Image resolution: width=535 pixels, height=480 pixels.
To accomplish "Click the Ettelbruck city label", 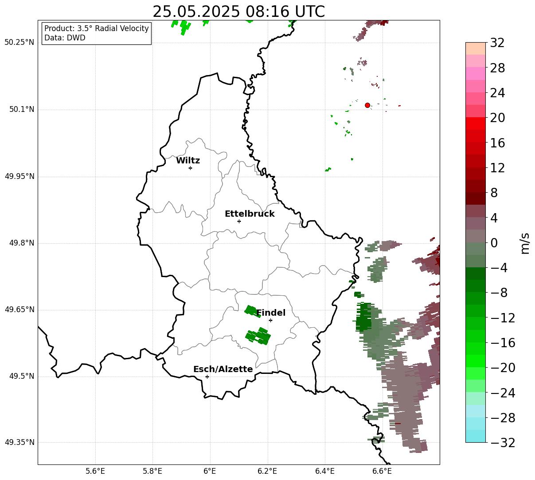I will pos(250,214).
